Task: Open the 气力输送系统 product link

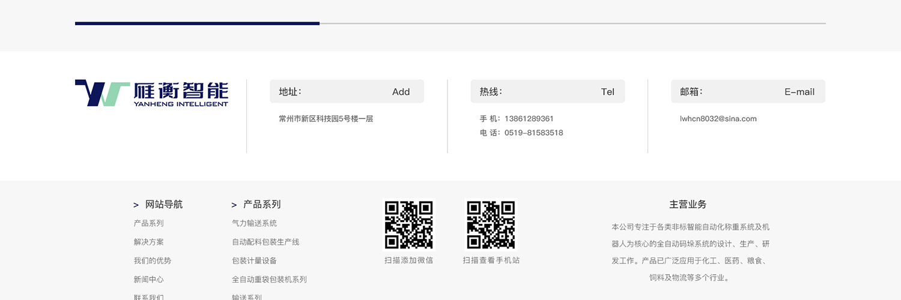Action: [x=254, y=223]
